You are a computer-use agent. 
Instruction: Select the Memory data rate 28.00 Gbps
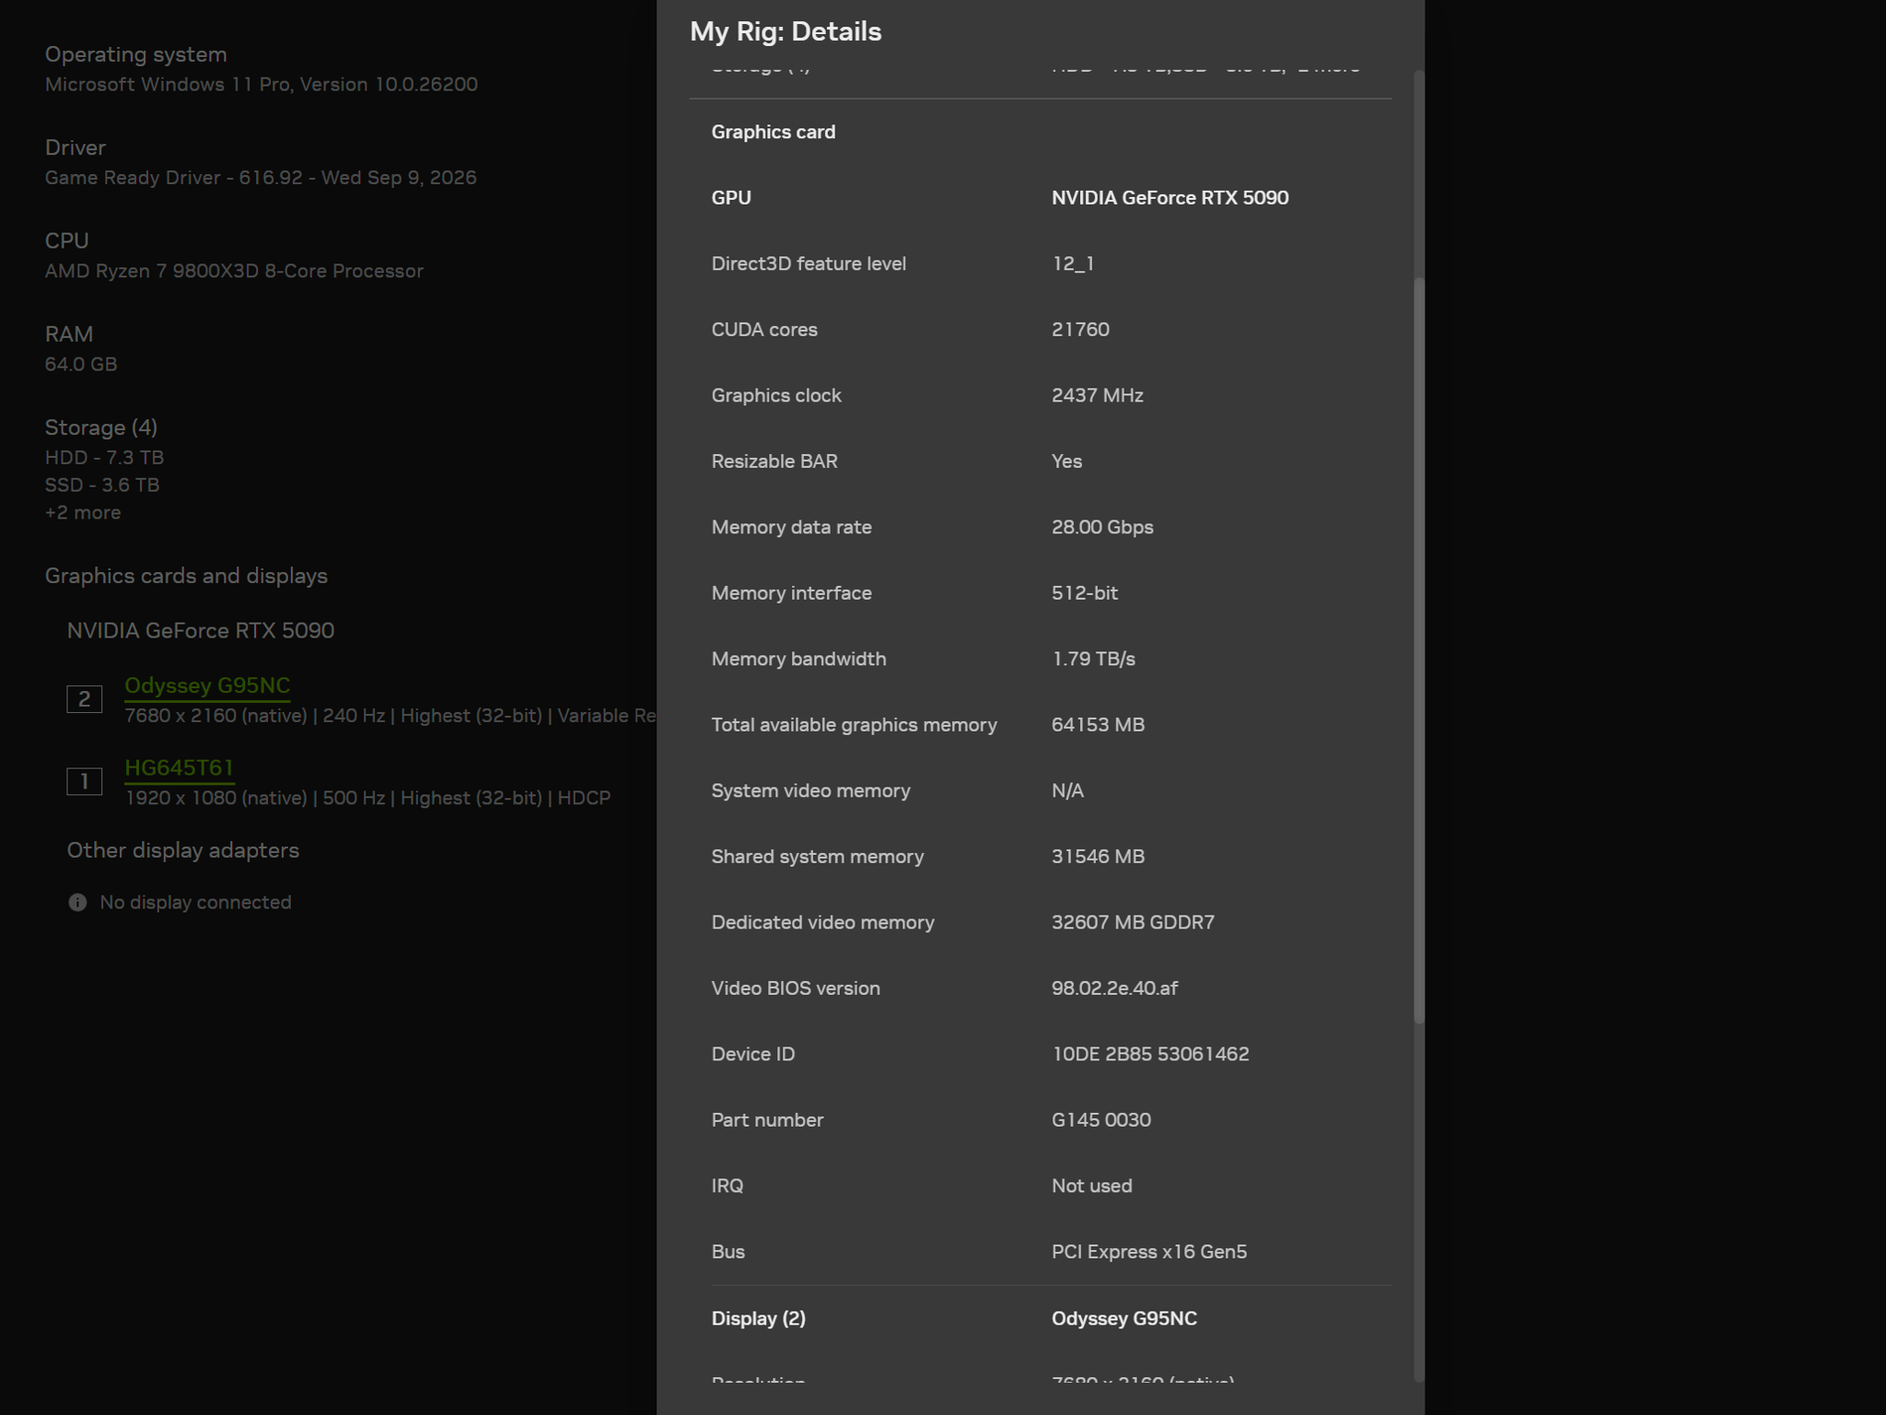click(1102, 527)
